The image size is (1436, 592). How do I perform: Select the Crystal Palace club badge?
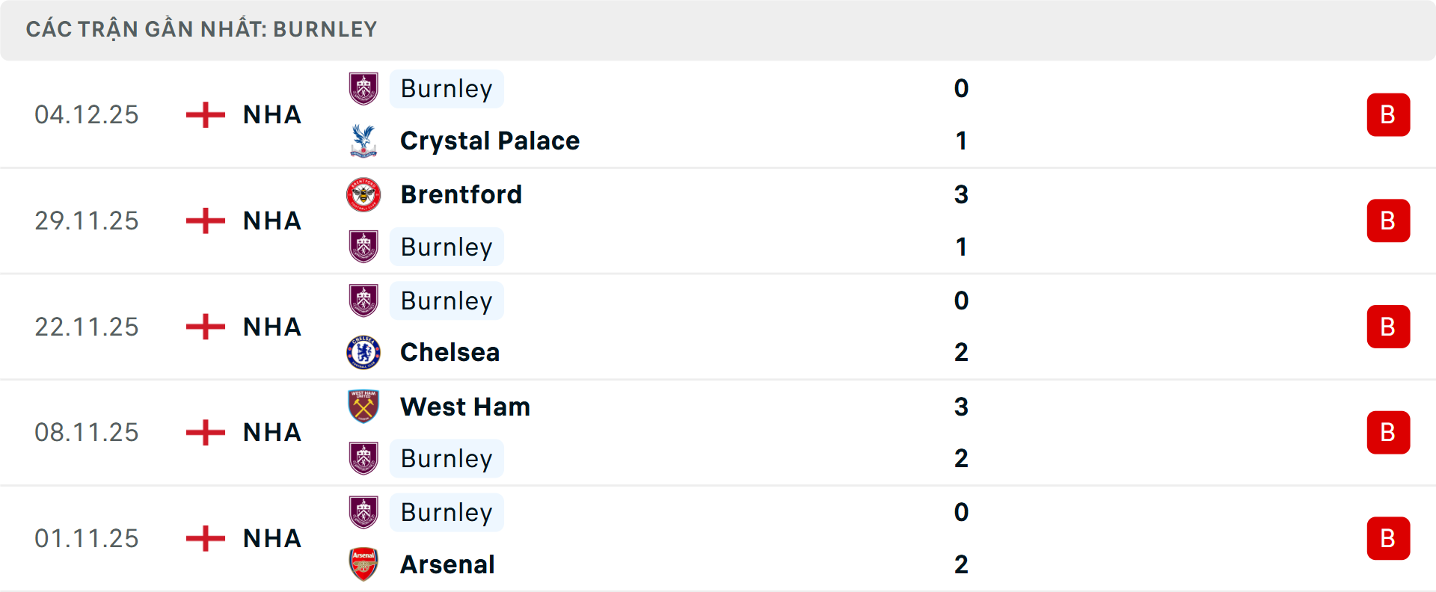(364, 141)
